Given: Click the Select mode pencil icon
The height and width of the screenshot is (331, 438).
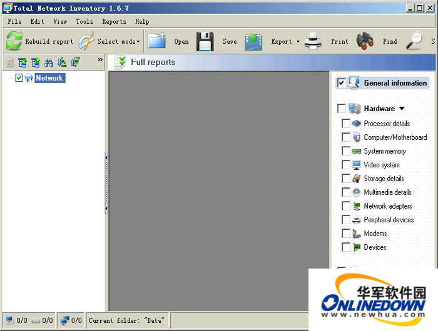Looking at the screenshot, I should click(x=86, y=41).
